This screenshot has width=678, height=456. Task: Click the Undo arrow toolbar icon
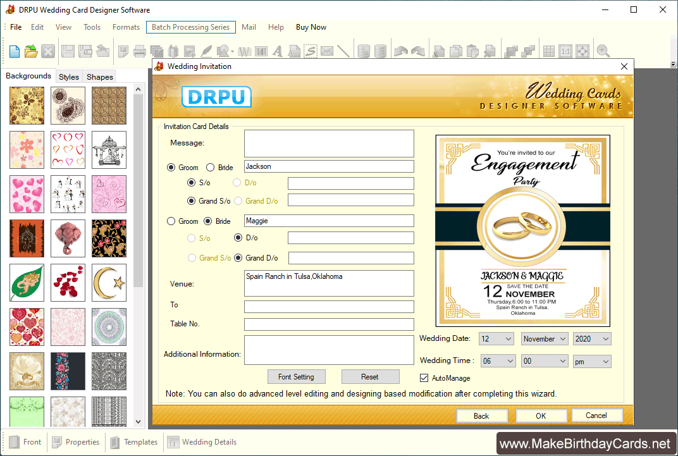coord(401,51)
